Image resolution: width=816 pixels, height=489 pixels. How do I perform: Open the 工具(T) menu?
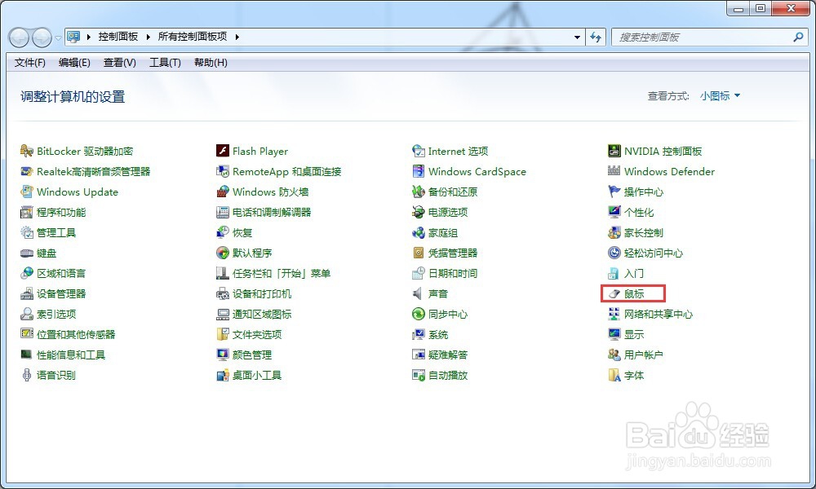[x=165, y=63]
